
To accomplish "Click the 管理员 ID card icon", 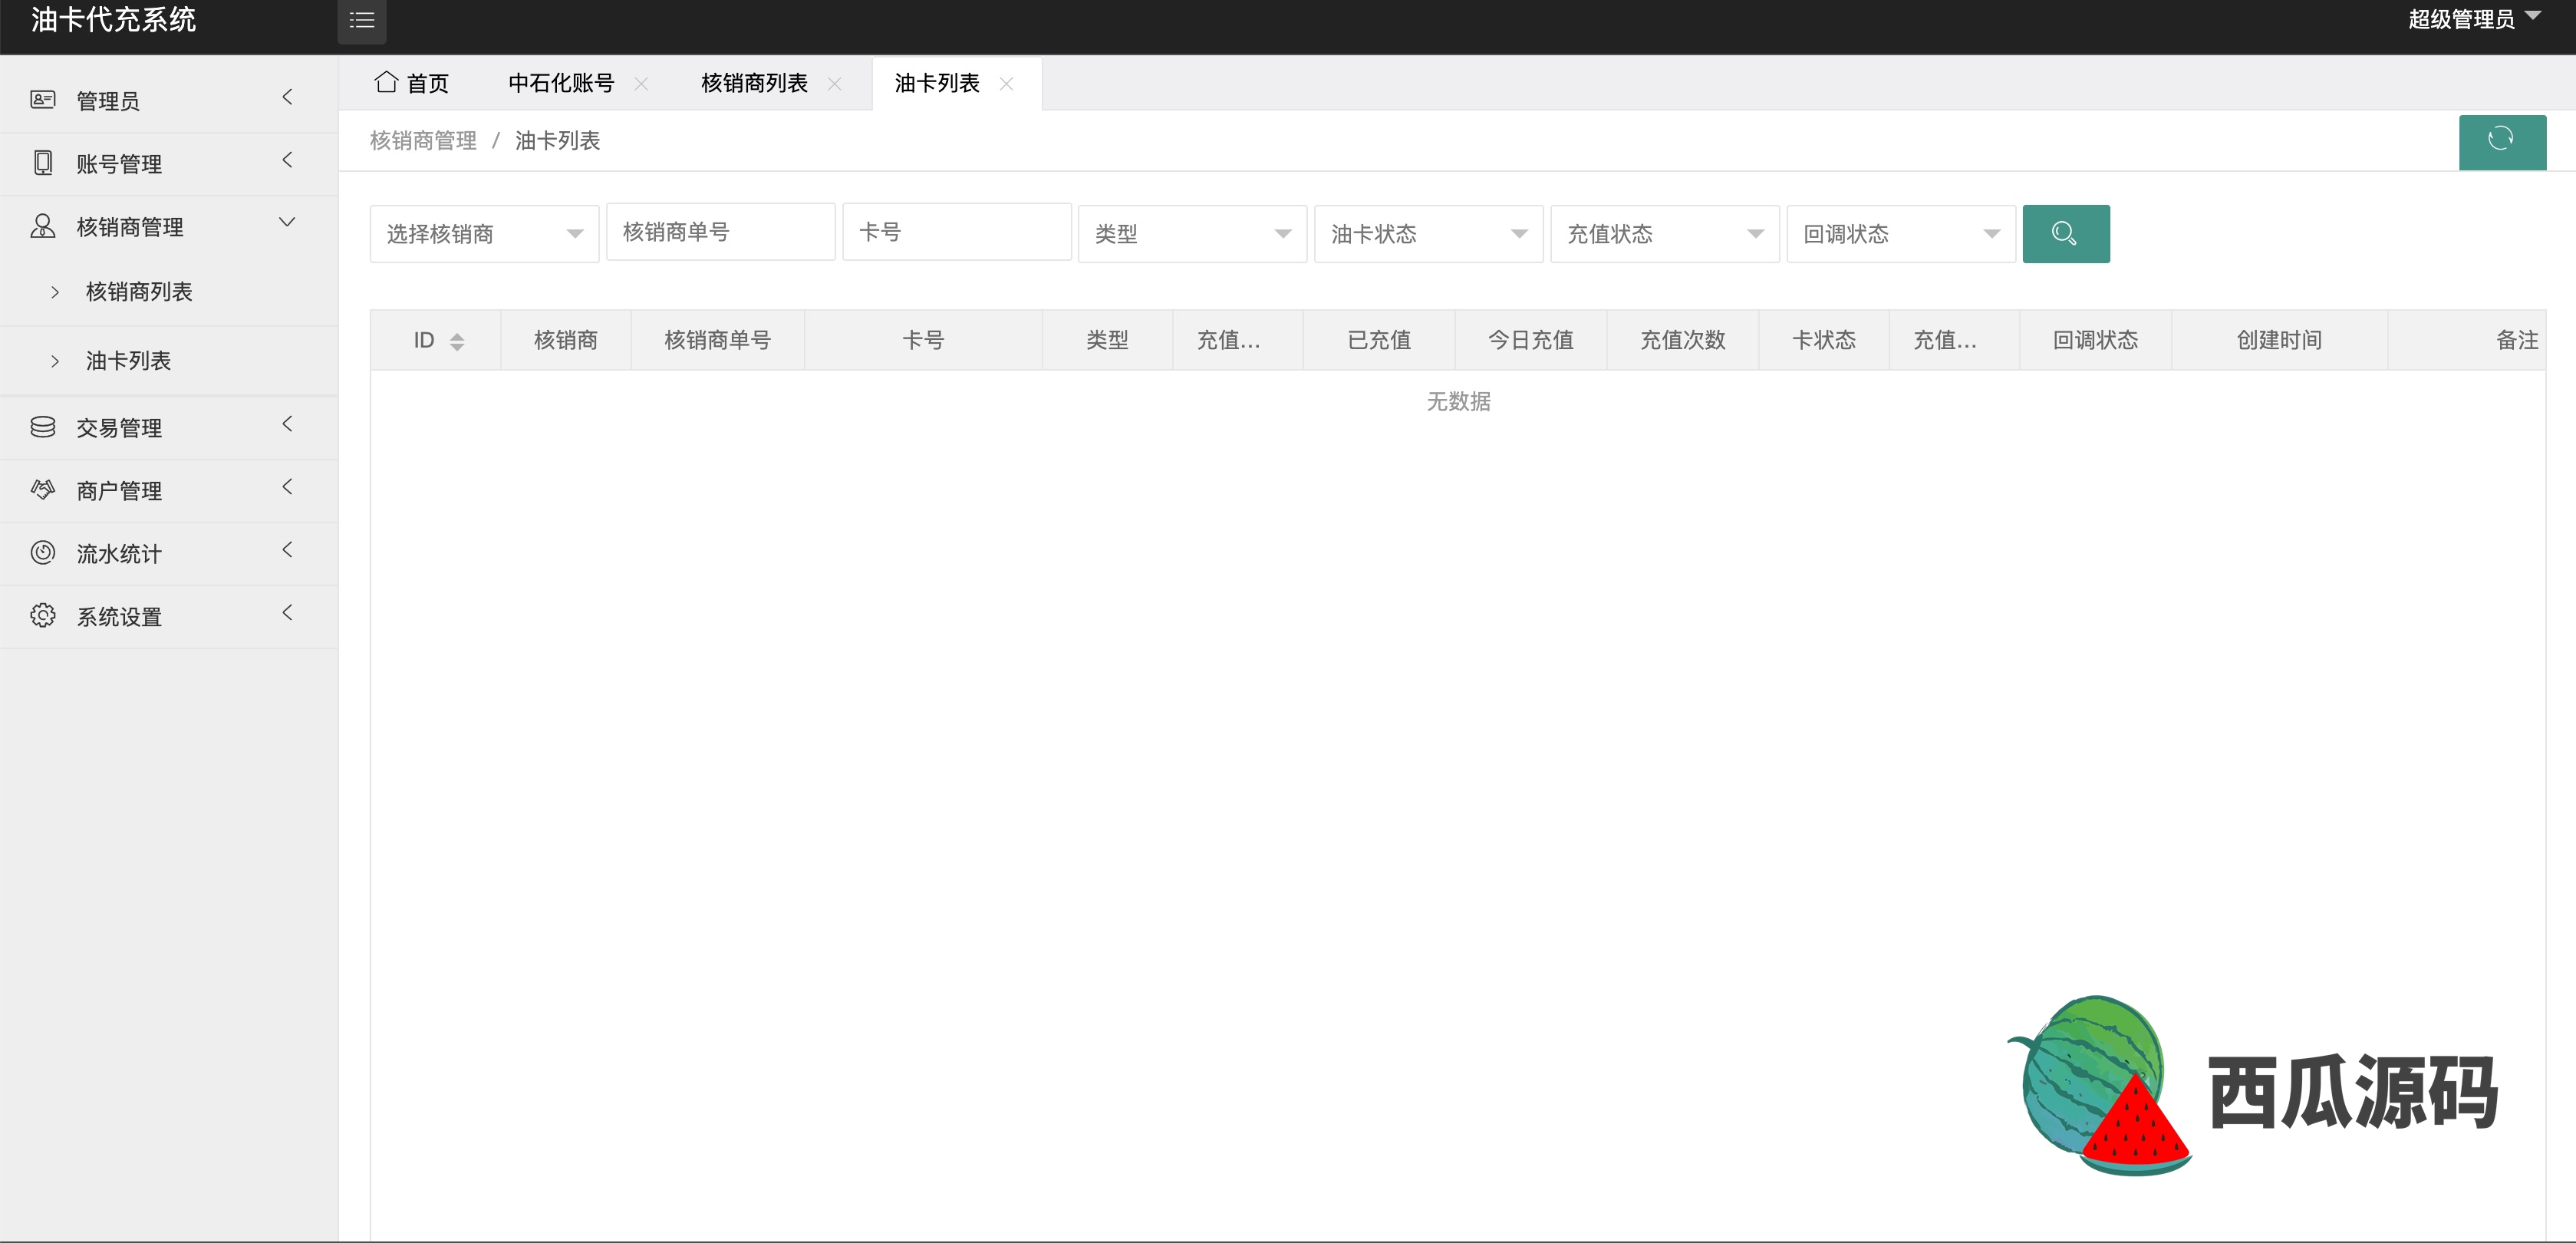I will click(43, 100).
